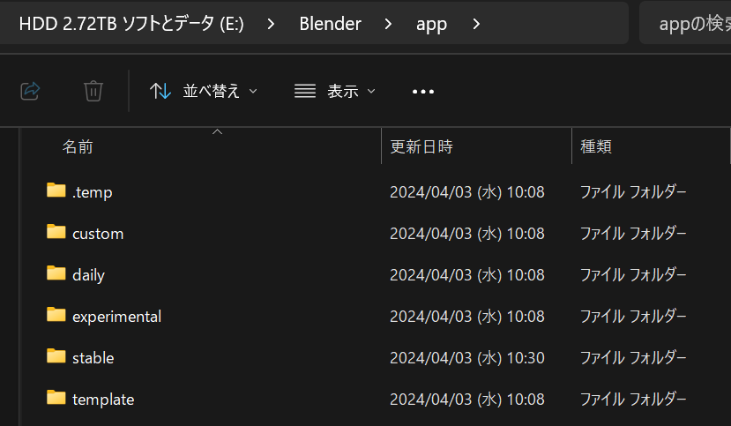Expand chevron after the app breadcrumb

click(x=476, y=23)
